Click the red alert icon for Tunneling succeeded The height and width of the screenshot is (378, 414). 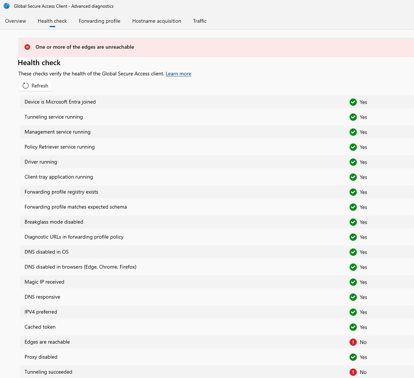[x=353, y=372]
